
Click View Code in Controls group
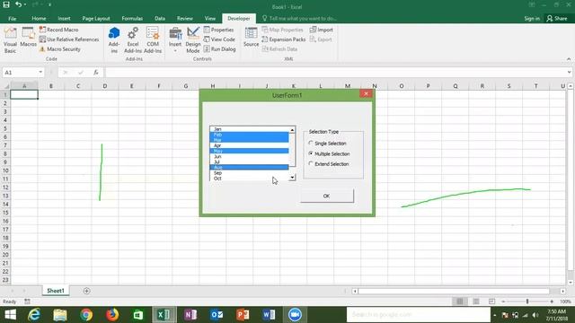tap(219, 39)
